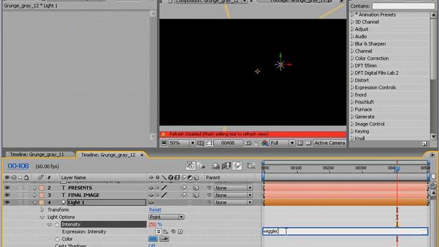This screenshot has height=247, width=439.
Task: Open the Parent dropdown for Light 1
Action: (x=233, y=202)
